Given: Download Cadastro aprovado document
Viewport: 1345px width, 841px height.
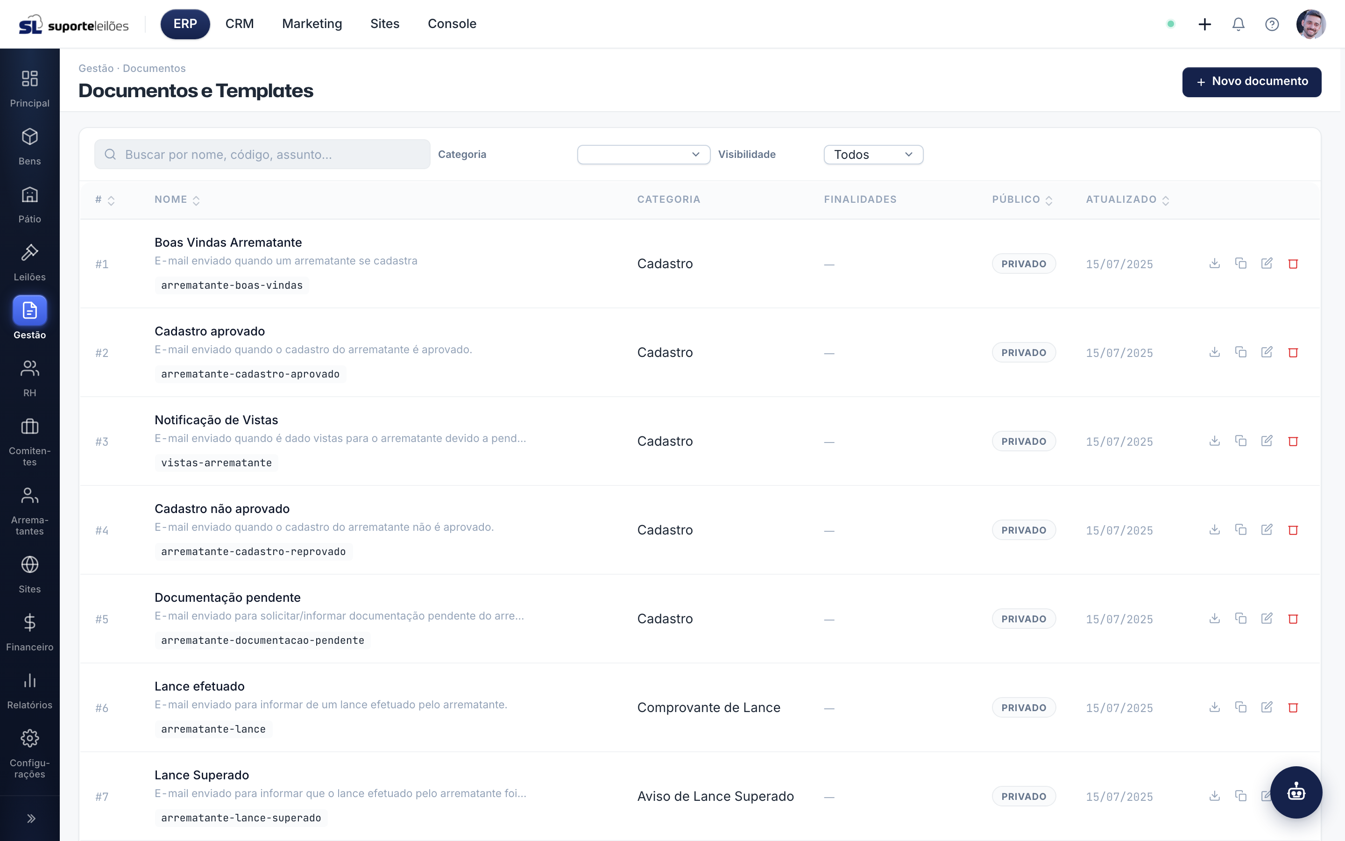Looking at the screenshot, I should (1214, 352).
